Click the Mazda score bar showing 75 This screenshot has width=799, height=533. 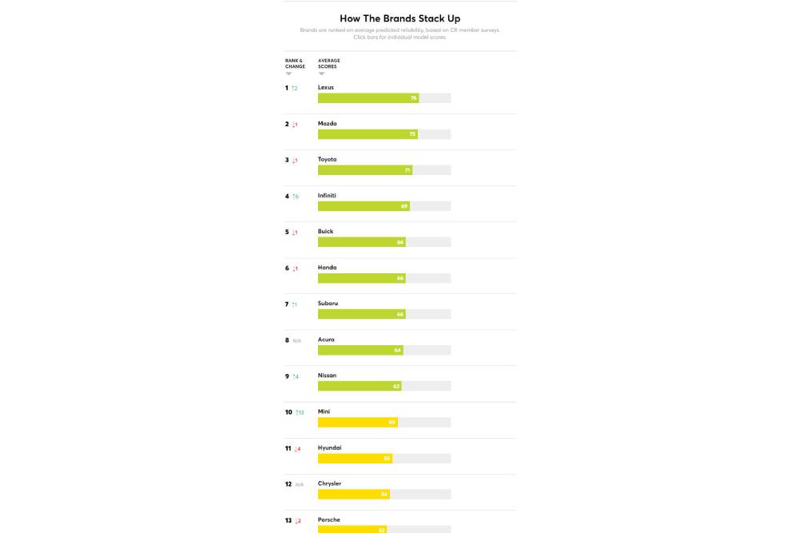(x=368, y=134)
